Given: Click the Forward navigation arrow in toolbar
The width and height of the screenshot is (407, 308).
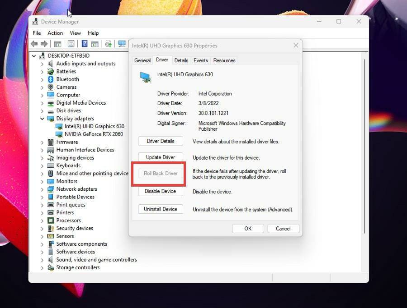Looking at the screenshot, I should point(44,43).
